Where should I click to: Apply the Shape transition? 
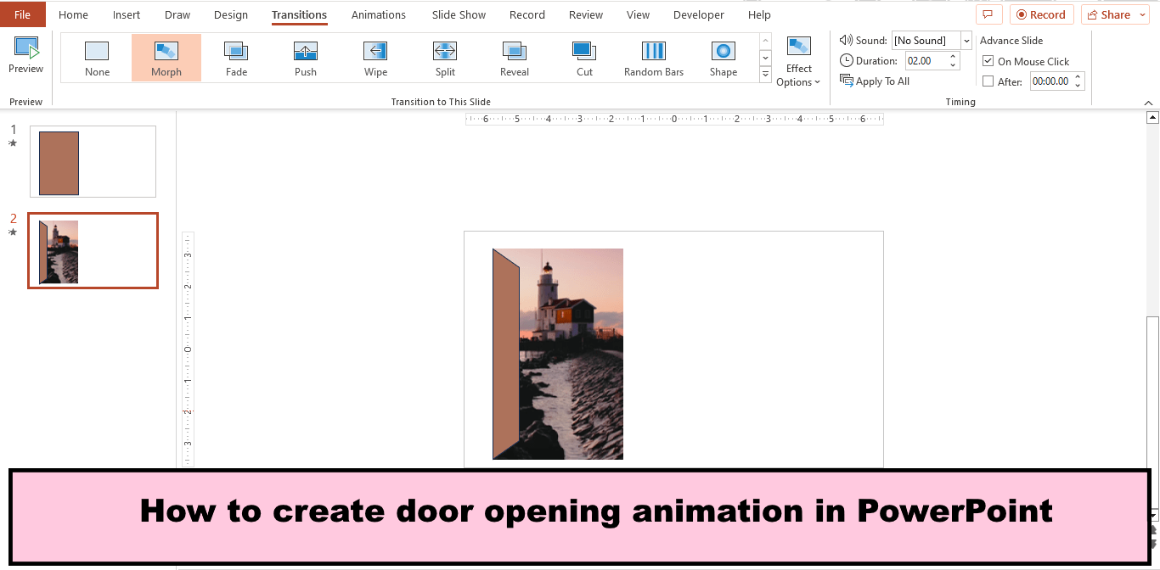(724, 58)
